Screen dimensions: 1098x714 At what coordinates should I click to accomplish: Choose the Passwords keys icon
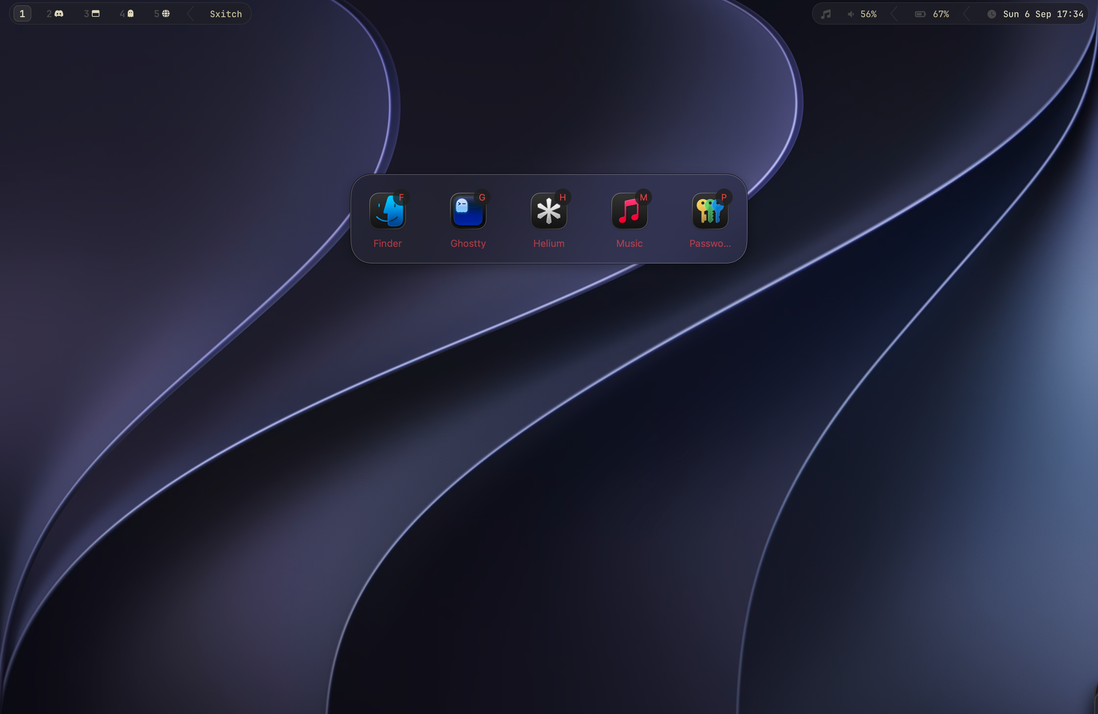pyautogui.click(x=710, y=211)
